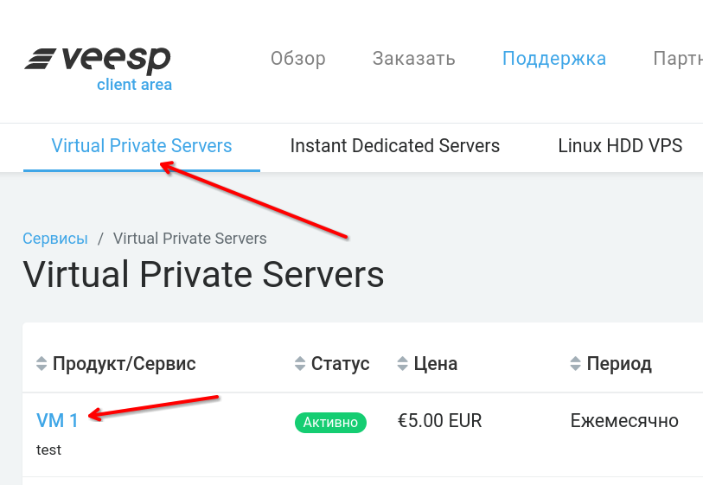Sort the table by the Статус arrows
The width and height of the screenshot is (703, 485).
(300, 364)
